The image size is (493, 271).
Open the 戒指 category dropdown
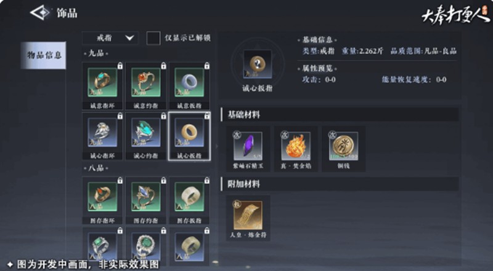[110, 38]
